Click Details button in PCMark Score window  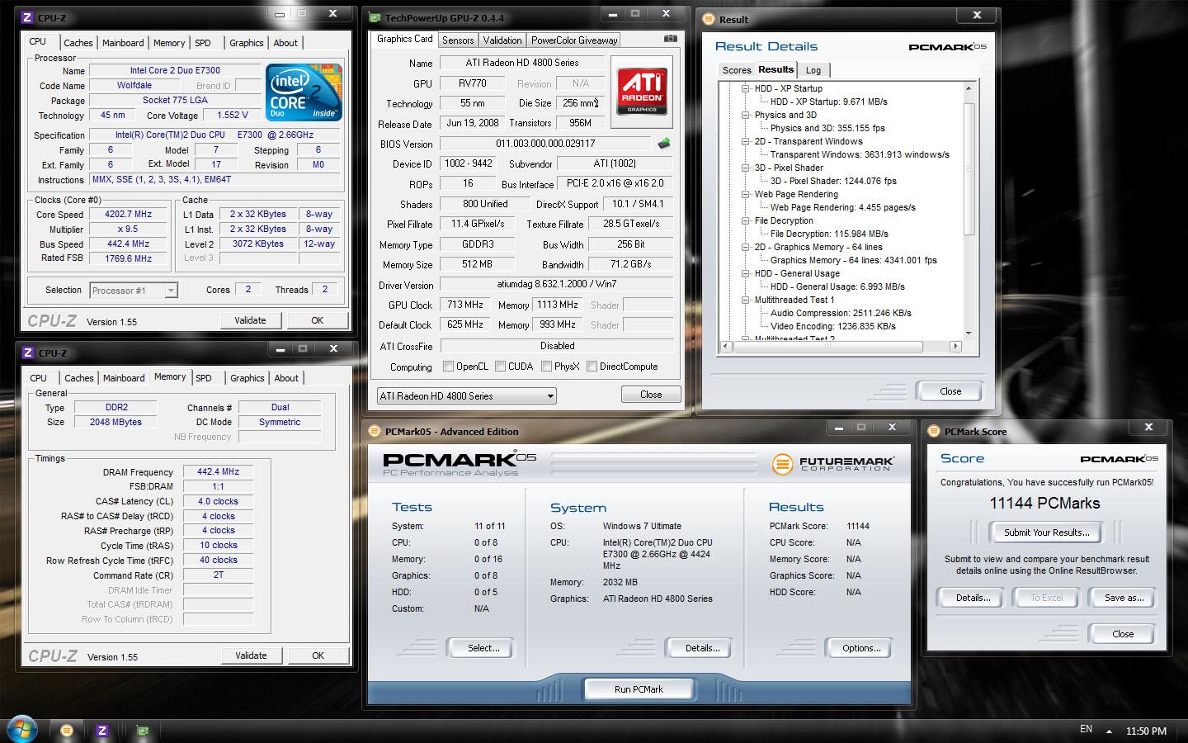click(973, 598)
